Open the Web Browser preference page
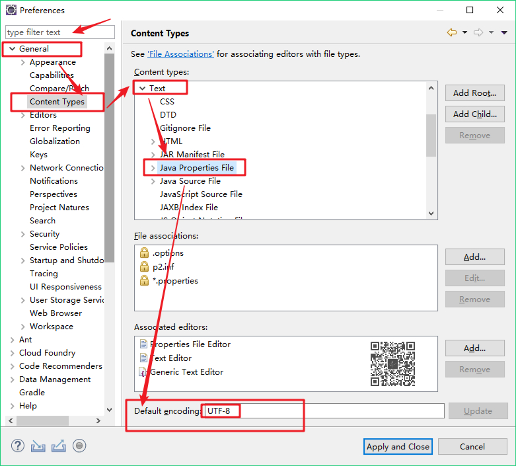Image resolution: width=516 pixels, height=466 pixels. click(55, 313)
